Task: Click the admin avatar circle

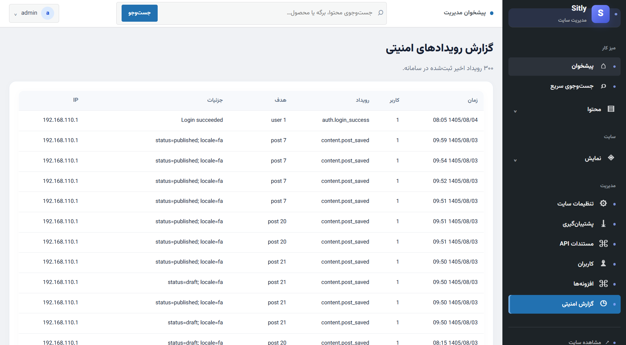Action: click(x=47, y=13)
